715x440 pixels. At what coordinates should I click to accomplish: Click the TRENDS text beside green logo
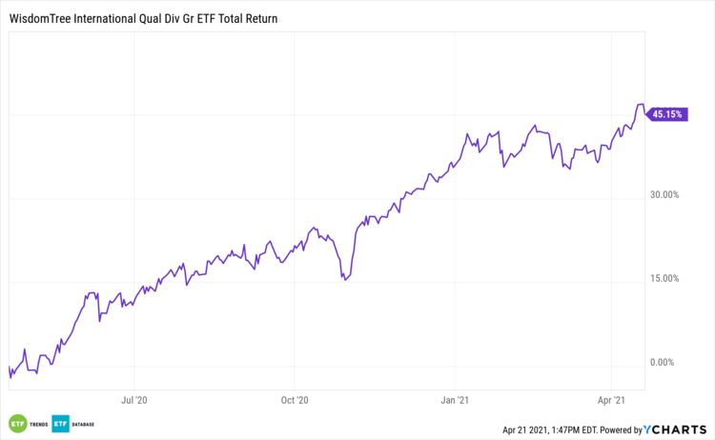coord(38,424)
